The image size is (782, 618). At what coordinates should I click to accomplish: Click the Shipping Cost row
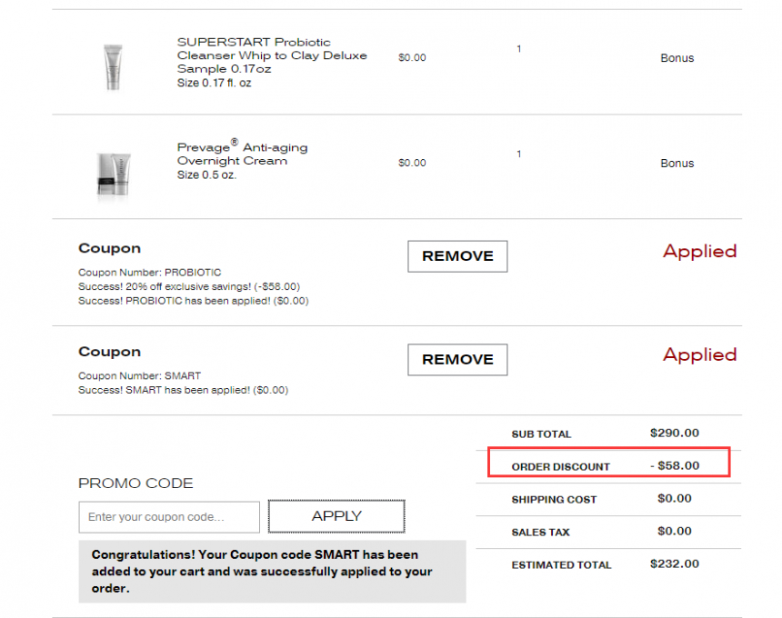click(608, 499)
